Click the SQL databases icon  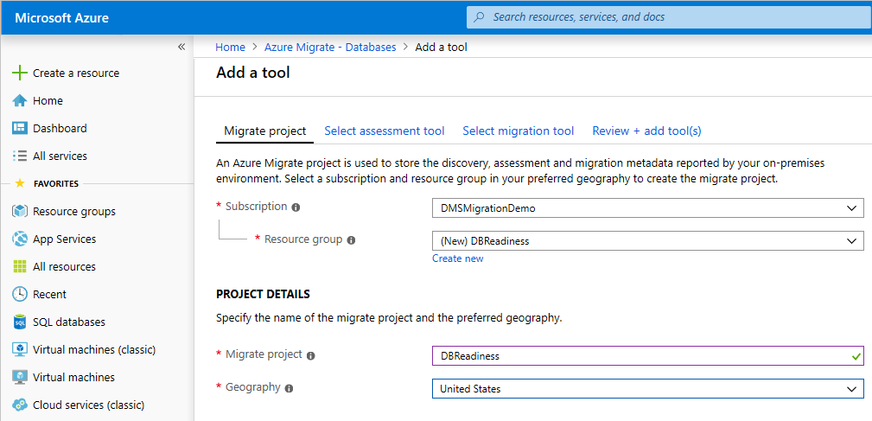click(x=20, y=322)
